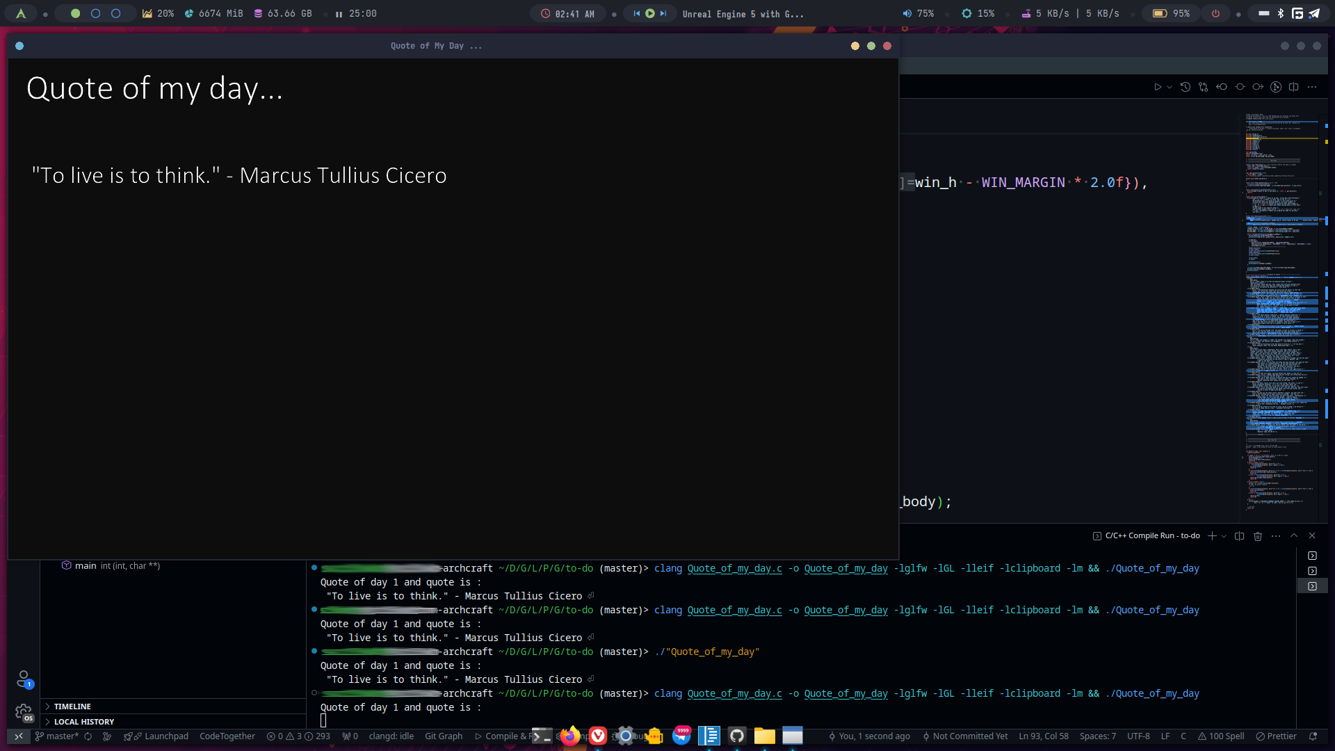Show errors and warnings count in status bar

(x=298, y=736)
